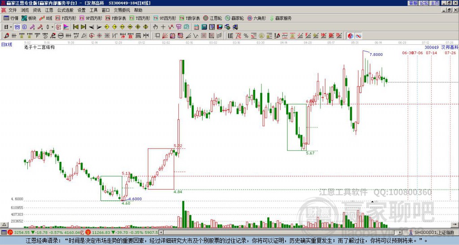Viewport: 459px width, 245px height.
Task: Select the Gann fan lines tool
Action: [165, 36]
